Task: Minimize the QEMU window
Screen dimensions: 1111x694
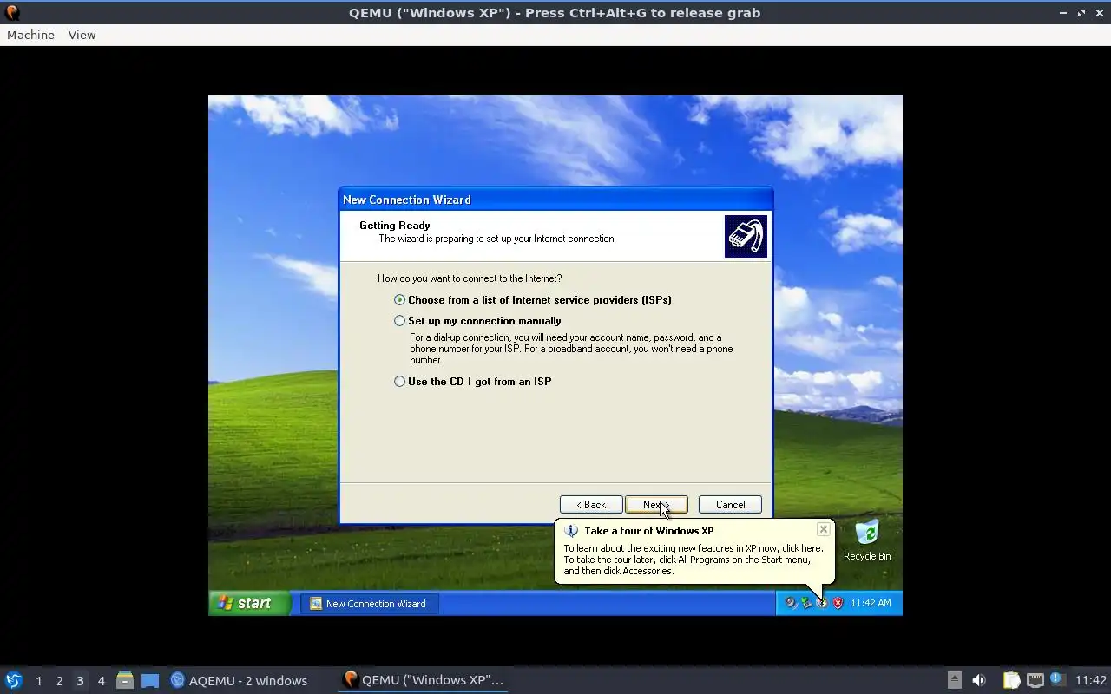Action: coord(1064,13)
